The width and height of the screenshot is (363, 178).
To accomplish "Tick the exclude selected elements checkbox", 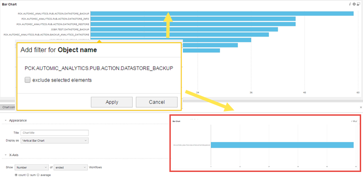I will click(27, 80).
